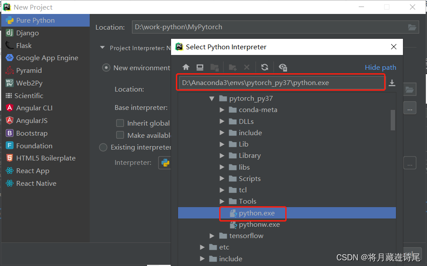This screenshot has width=427, height=266.
Task: Toggle Make available to all projects checkbox
Action: 120,135
